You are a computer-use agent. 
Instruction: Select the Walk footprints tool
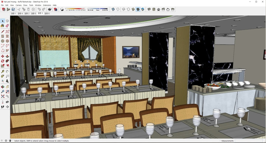click(x=3, y=107)
